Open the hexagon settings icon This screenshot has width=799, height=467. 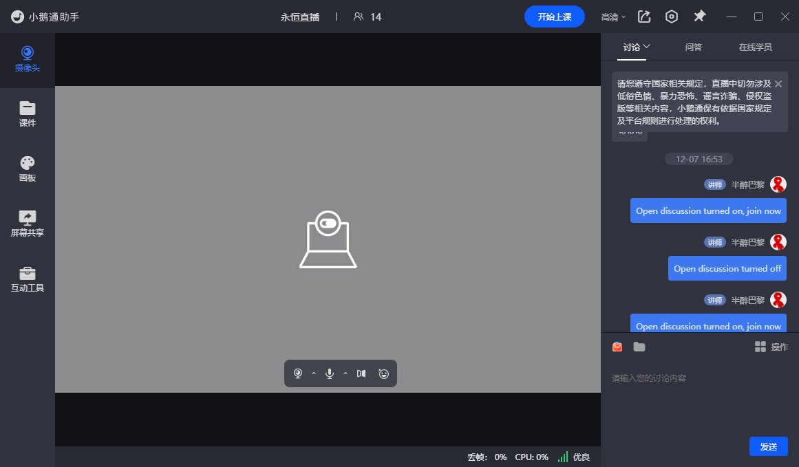click(x=672, y=17)
